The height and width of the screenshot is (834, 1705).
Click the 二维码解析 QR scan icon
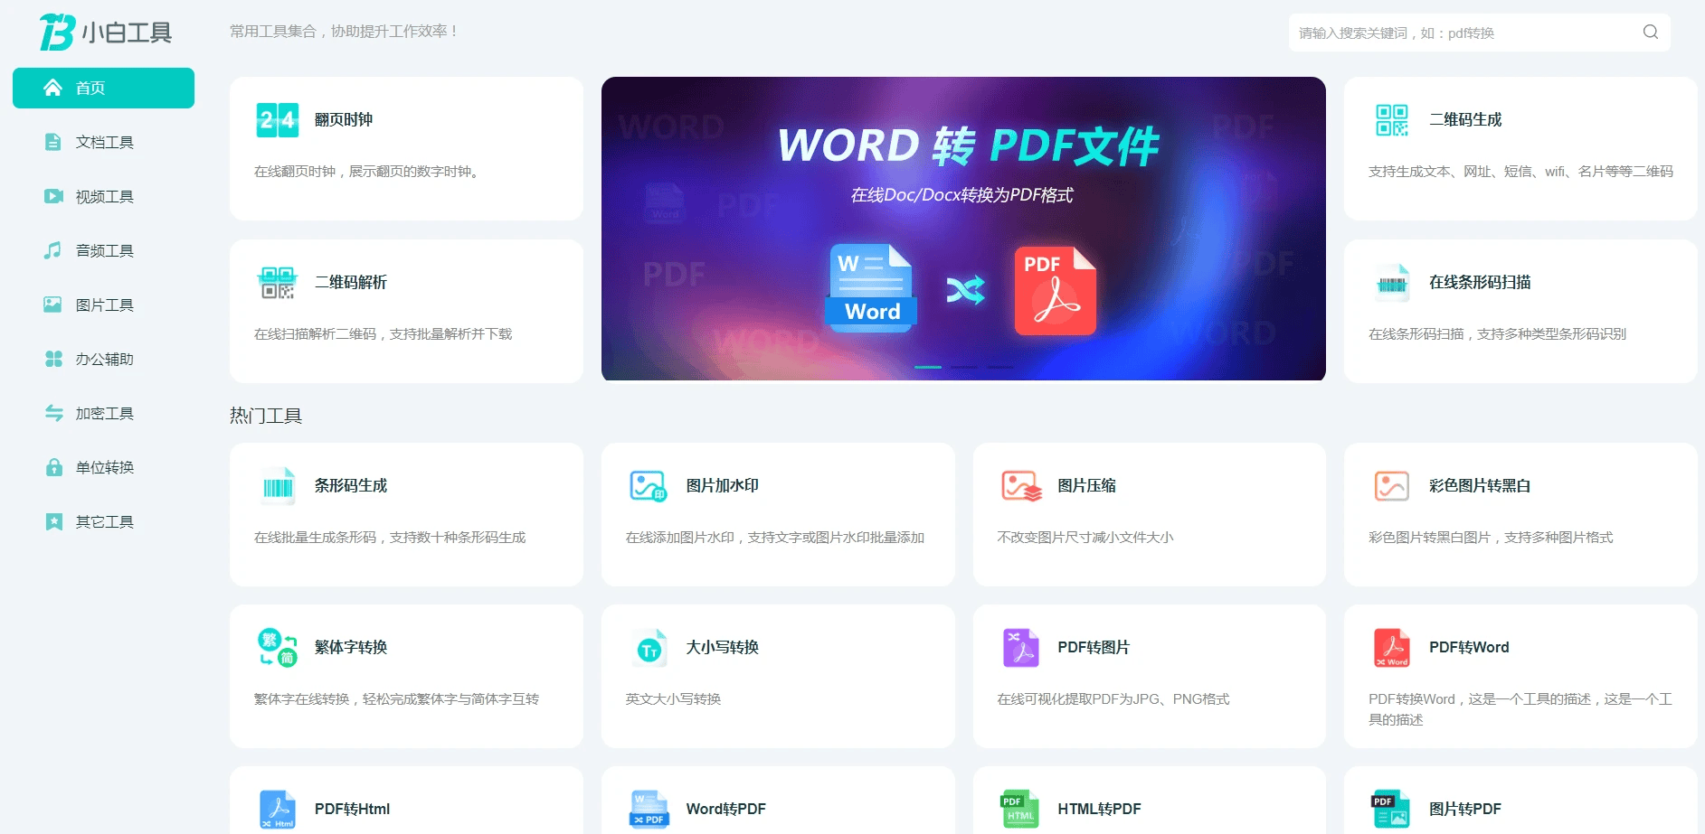coord(278,283)
